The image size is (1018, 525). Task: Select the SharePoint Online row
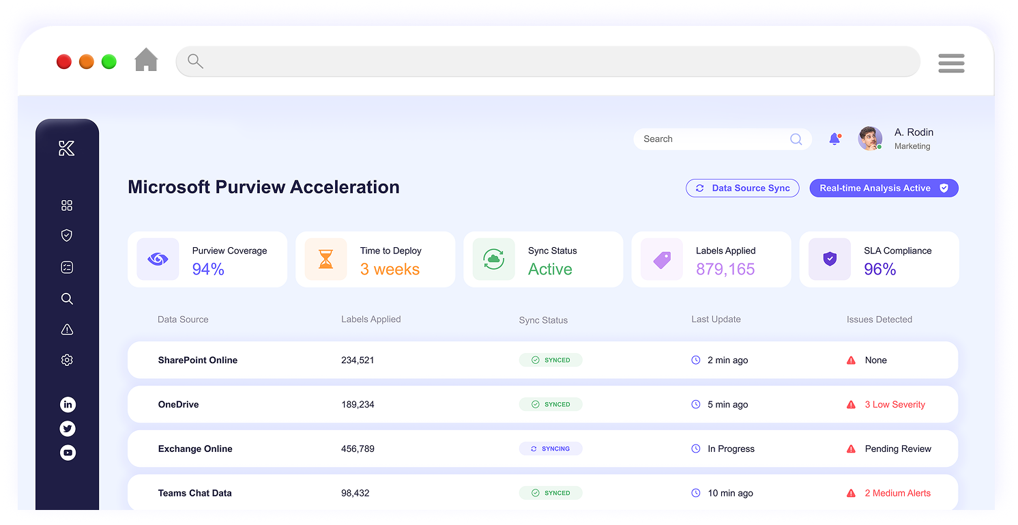[542, 360]
